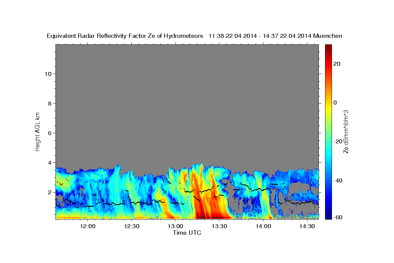Viewport: 394px width, 263px height.
Task: Click the colorbar tick value -40
Action: [x=338, y=180]
